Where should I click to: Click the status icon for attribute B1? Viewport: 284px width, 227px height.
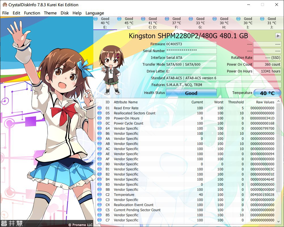tap(99, 169)
